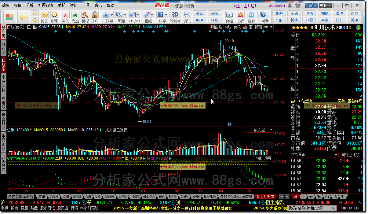Toggle the 复权 adjustment button
This screenshot has width=368, height=214.
[x=237, y=27]
